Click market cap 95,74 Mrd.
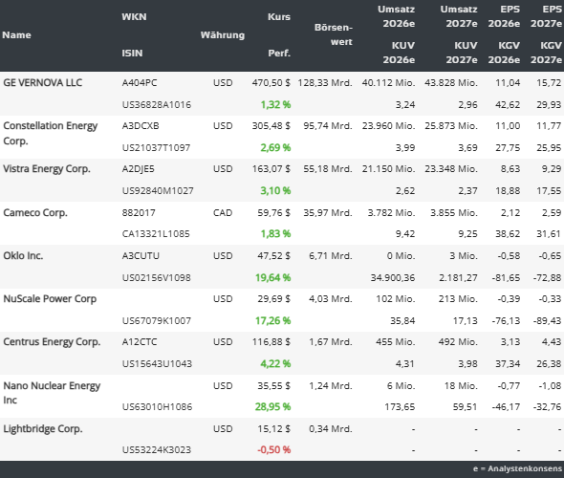This screenshot has width=564, height=478. pyautogui.click(x=328, y=126)
